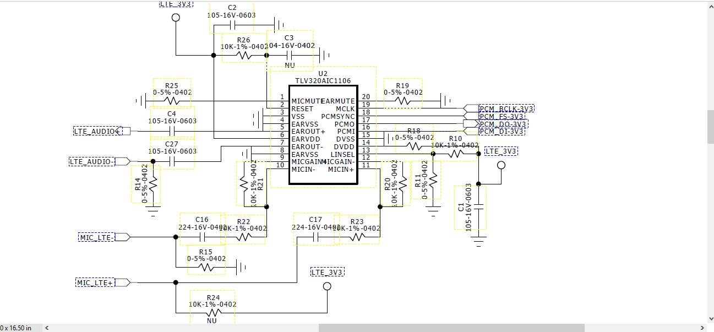Select resistor R25 label
Viewport: 714px width, 332px height.
click(172, 85)
